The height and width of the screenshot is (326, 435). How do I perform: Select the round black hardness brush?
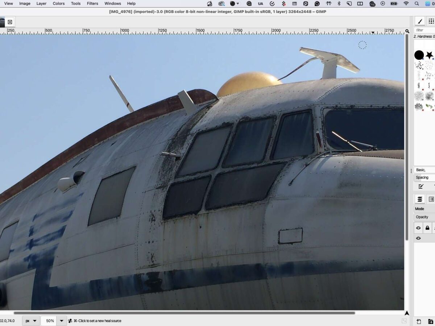(419, 55)
